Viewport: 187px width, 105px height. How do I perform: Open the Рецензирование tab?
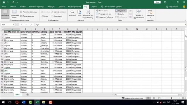(x=75, y=7)
